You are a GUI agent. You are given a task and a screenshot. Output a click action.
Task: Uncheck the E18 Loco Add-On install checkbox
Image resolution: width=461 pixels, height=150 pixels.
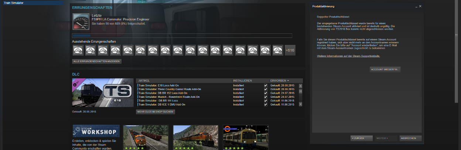(266, 85)
